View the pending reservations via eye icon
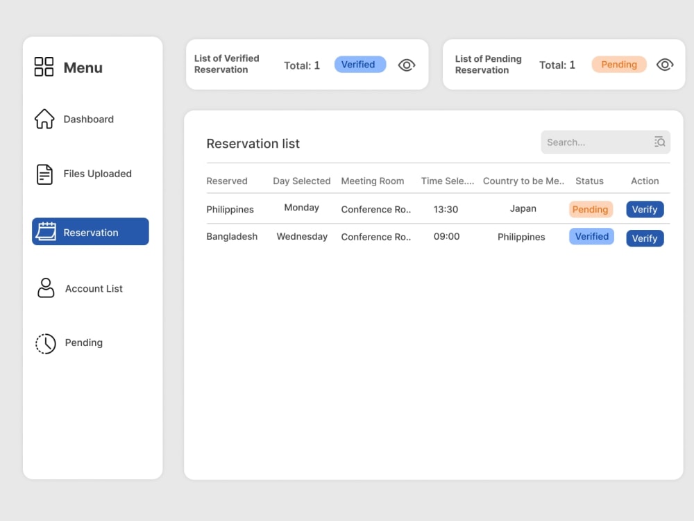This screenshot has width=694, height=521. point(665,65)
